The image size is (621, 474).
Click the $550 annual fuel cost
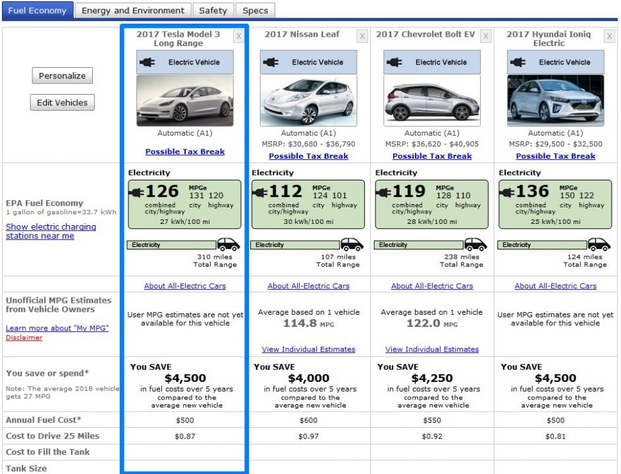pyautogui.click(x=432, y=420)
